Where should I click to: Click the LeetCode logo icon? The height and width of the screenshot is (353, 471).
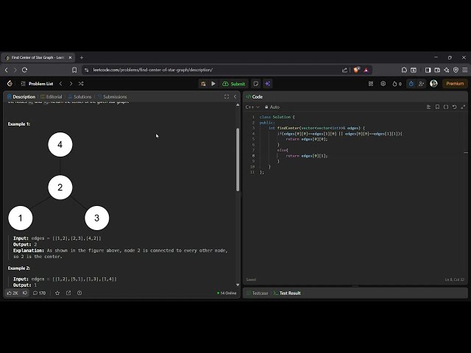pos(10,84)
